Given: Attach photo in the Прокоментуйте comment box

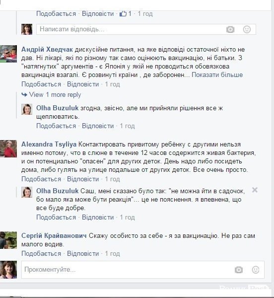Looking at the screenshot, I should pyautogui.click(x=238, y=270).
